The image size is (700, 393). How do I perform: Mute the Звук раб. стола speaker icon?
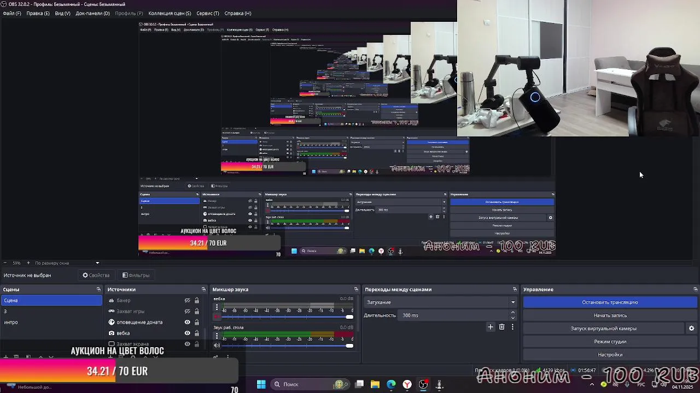217,345
